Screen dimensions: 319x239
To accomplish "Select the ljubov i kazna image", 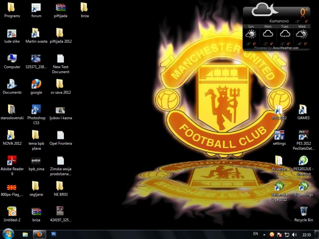I will 60,110.
